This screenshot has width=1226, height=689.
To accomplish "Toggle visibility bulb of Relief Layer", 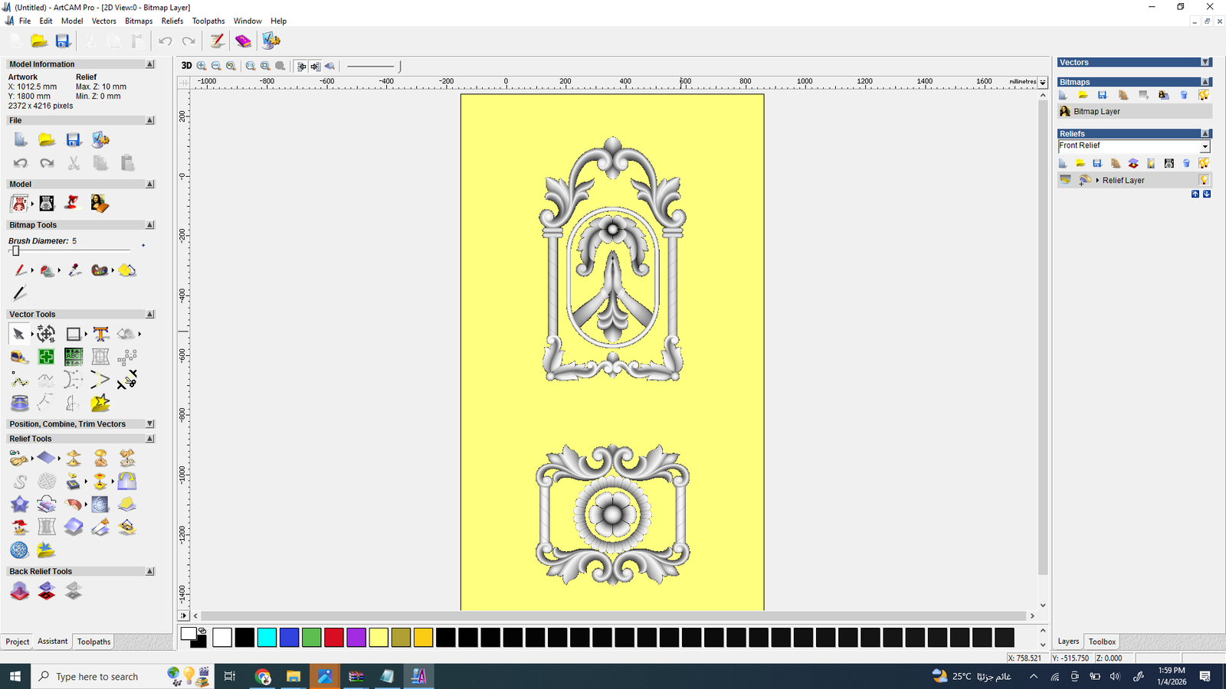I will click(x=1205, y=180).
